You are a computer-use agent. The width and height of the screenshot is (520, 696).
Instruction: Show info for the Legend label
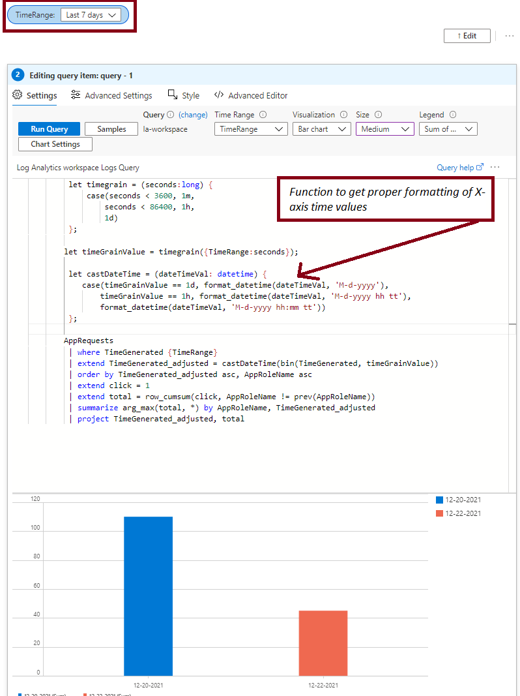click(453, 115)
